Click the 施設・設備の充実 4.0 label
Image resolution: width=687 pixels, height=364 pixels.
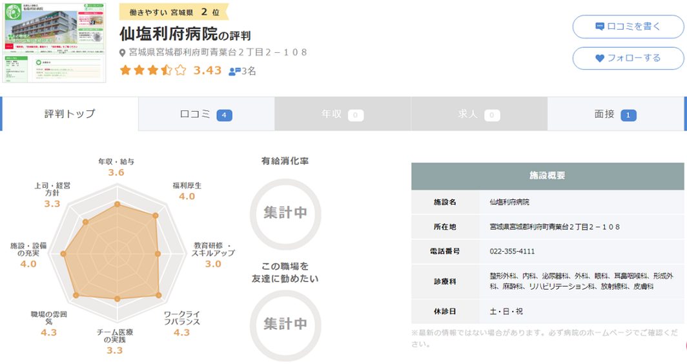click(x=28, y=255)
